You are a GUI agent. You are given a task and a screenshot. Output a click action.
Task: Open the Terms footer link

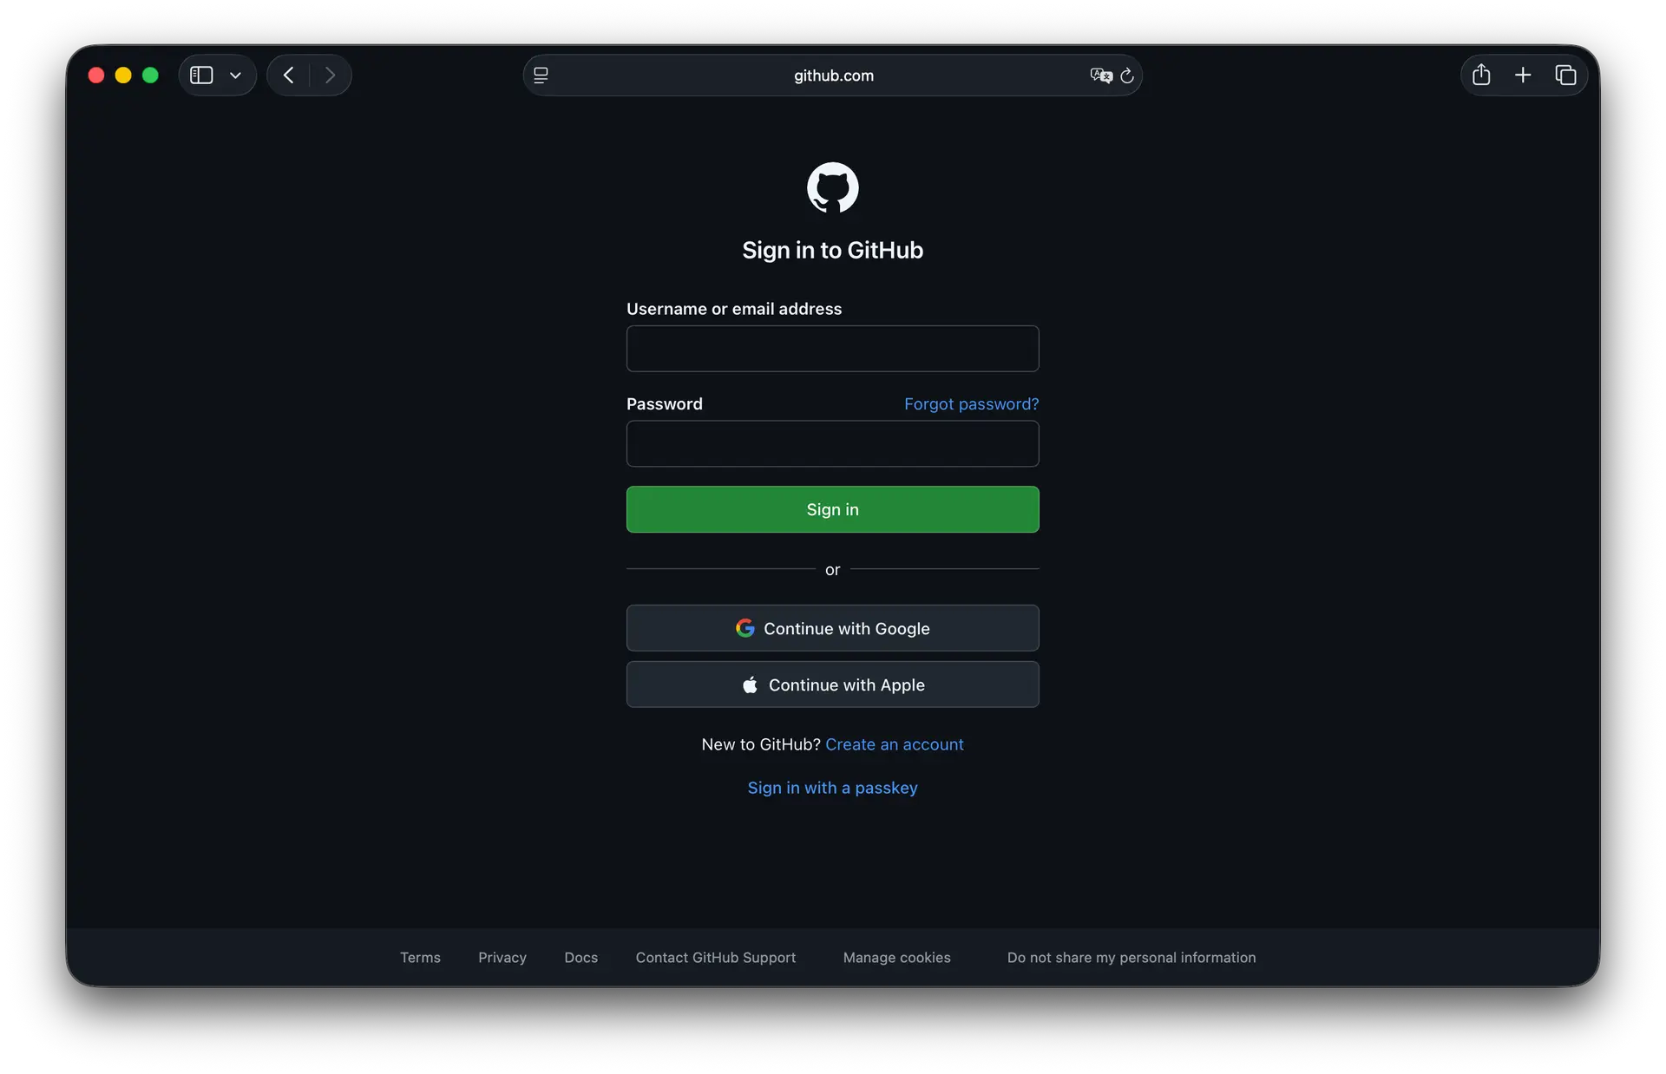tap(420, 958)
